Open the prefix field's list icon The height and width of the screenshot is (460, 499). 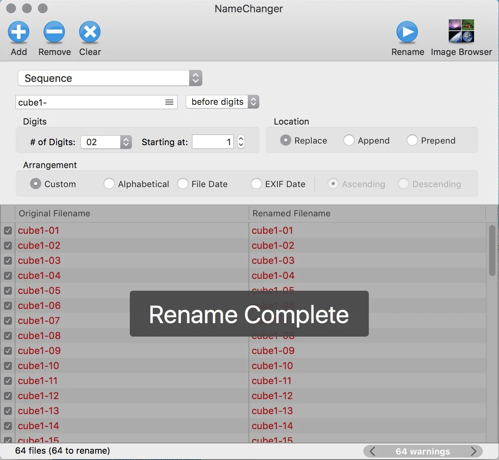(169, 102)
